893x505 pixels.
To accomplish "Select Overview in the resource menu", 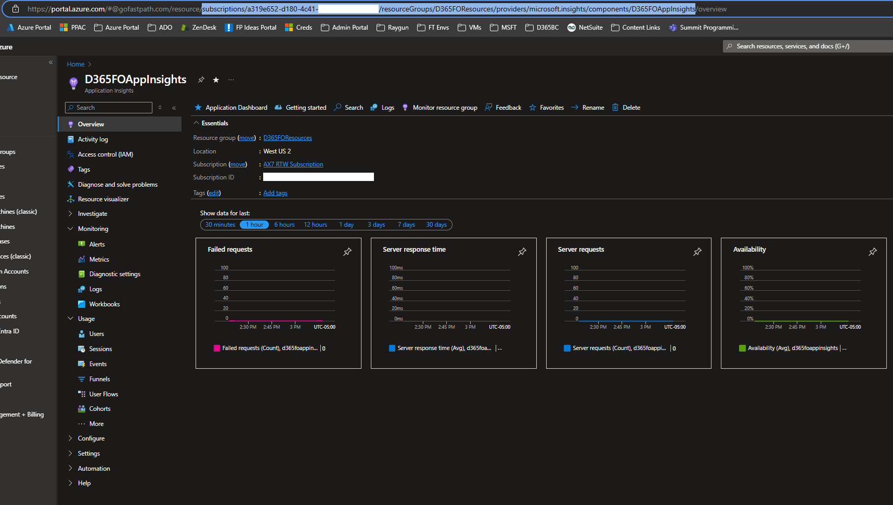I will [x=120, y=124].
